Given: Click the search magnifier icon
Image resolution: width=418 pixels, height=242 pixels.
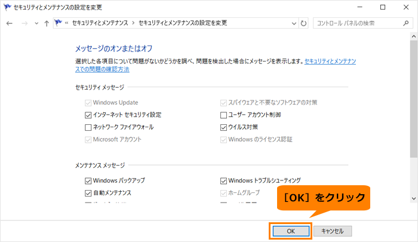Looking at the screenshot, I should point(405,23).
